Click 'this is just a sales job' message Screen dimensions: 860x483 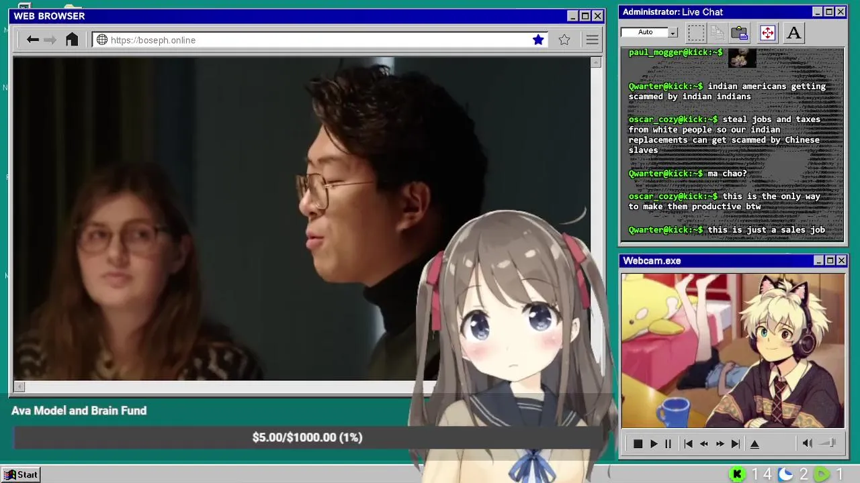click(767, 229)
